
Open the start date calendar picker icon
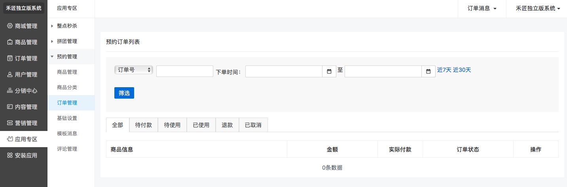329,71
